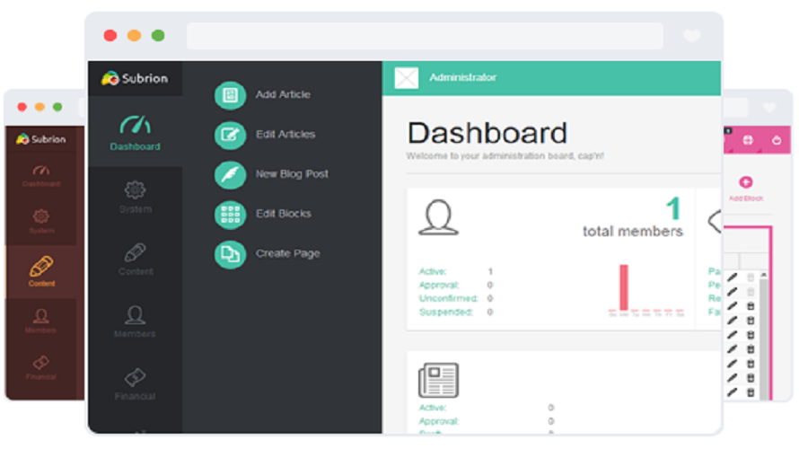The image size is (799, 449).
Task: Click the red bar in members chart
Action: pyautogui.click(x=623, y=287)
